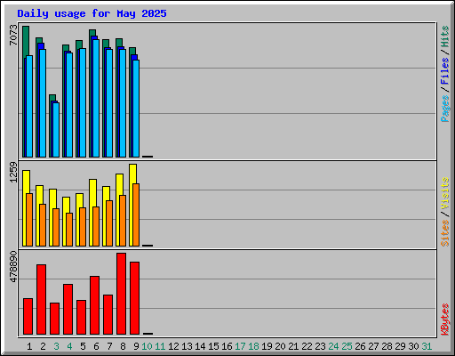
Task: Select the day 7 red KBytes bar
Action: pyautogui.click(x=108, y=314)
